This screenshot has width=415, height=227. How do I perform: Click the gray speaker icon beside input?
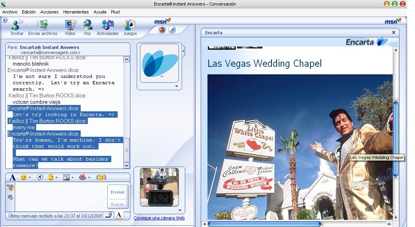[10, 197]
